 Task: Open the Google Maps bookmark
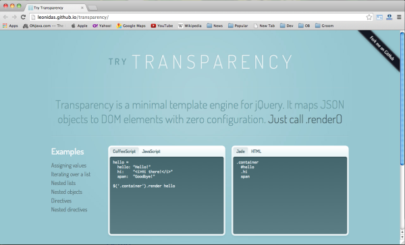pyautogui.click(x=131, y=26)
